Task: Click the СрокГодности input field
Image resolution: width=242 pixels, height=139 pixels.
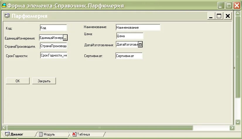Action: [54, 55]
